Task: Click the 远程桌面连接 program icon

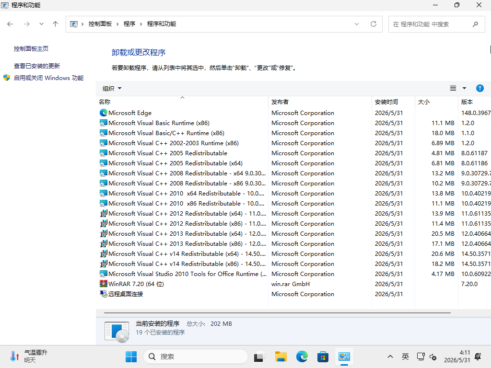Action: [104, 294]
